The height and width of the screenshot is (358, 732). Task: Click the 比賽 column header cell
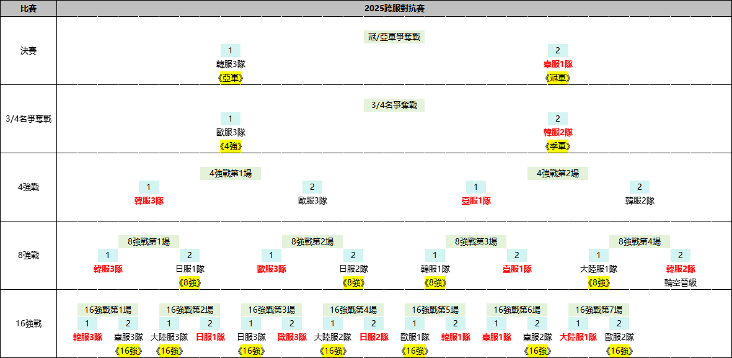[28, 9]
